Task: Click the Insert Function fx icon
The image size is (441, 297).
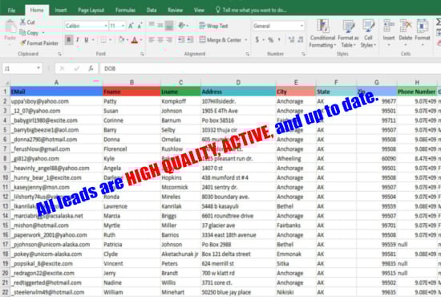Action: tap(91, 68)
